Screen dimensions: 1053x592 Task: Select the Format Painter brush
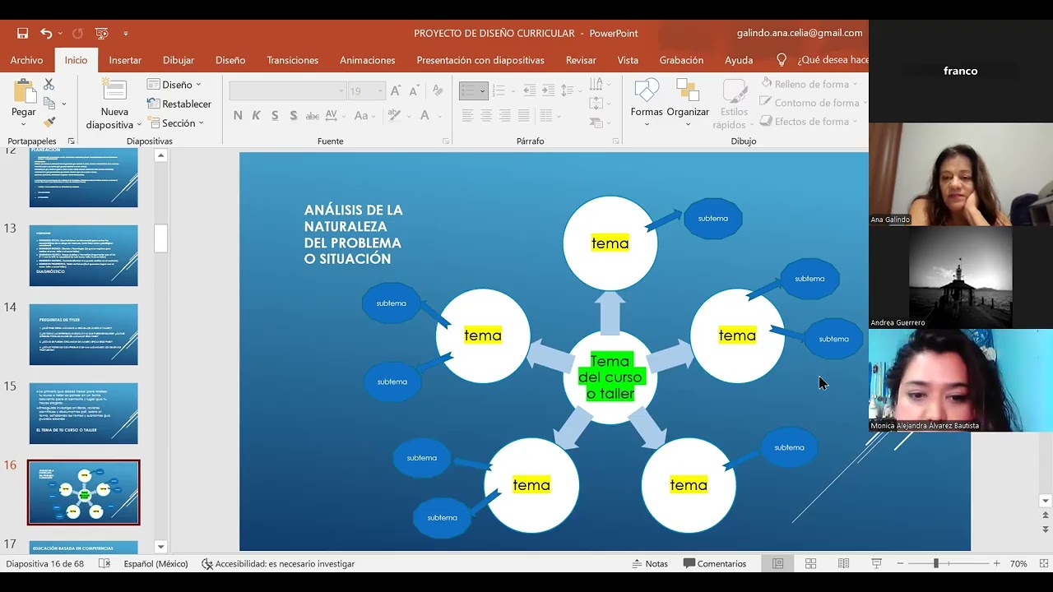tap(49, 123)
